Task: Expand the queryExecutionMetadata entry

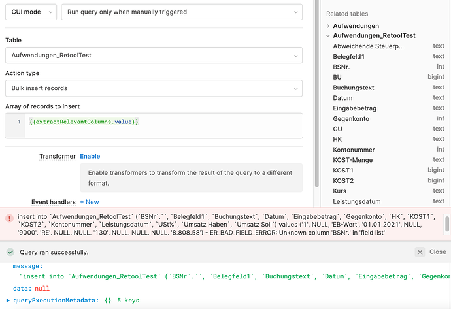Action: pos(8,301)
